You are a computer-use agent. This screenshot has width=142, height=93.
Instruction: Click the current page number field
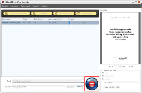[117, 67]
